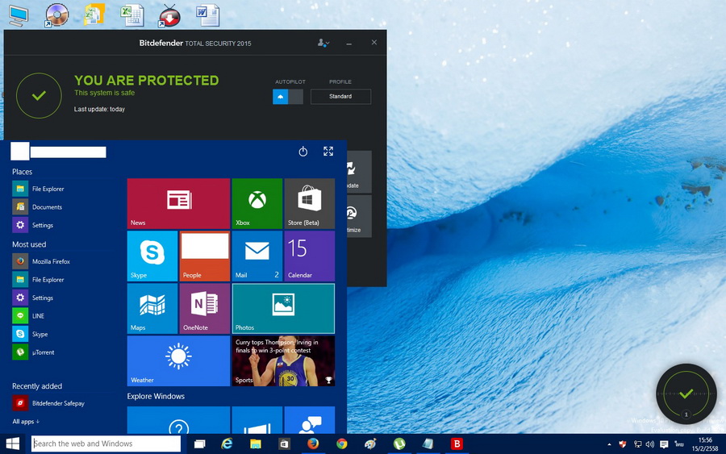
Task: Open the Standard profile selector
Action: pos(340,97)
